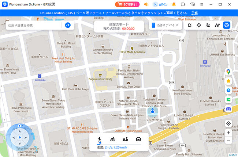This screenshot has width=238, height=157.
Task: Click the speed slider track
Action: [x=121, y=145]
